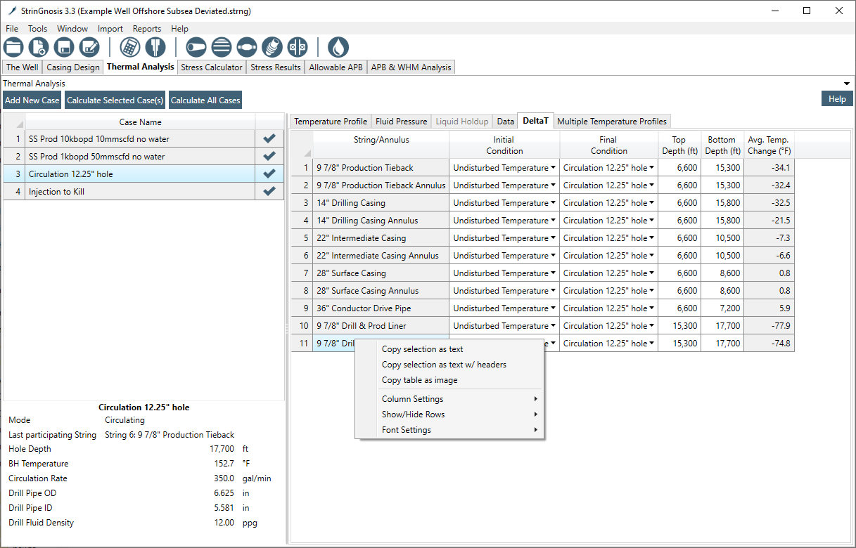Click the open folder toolbar icon
This screenshot has height=548, width=856.
click(13, 48)
